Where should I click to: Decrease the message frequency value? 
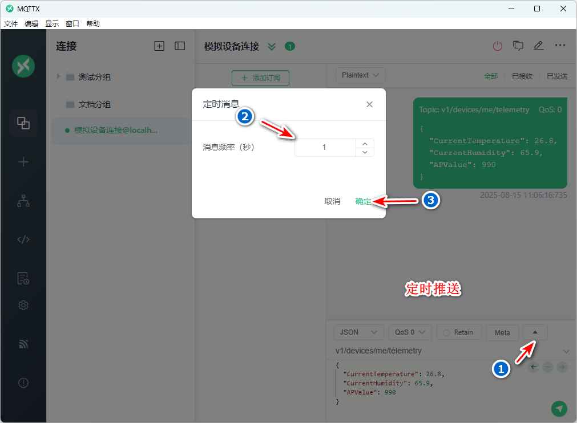[365, 152]
